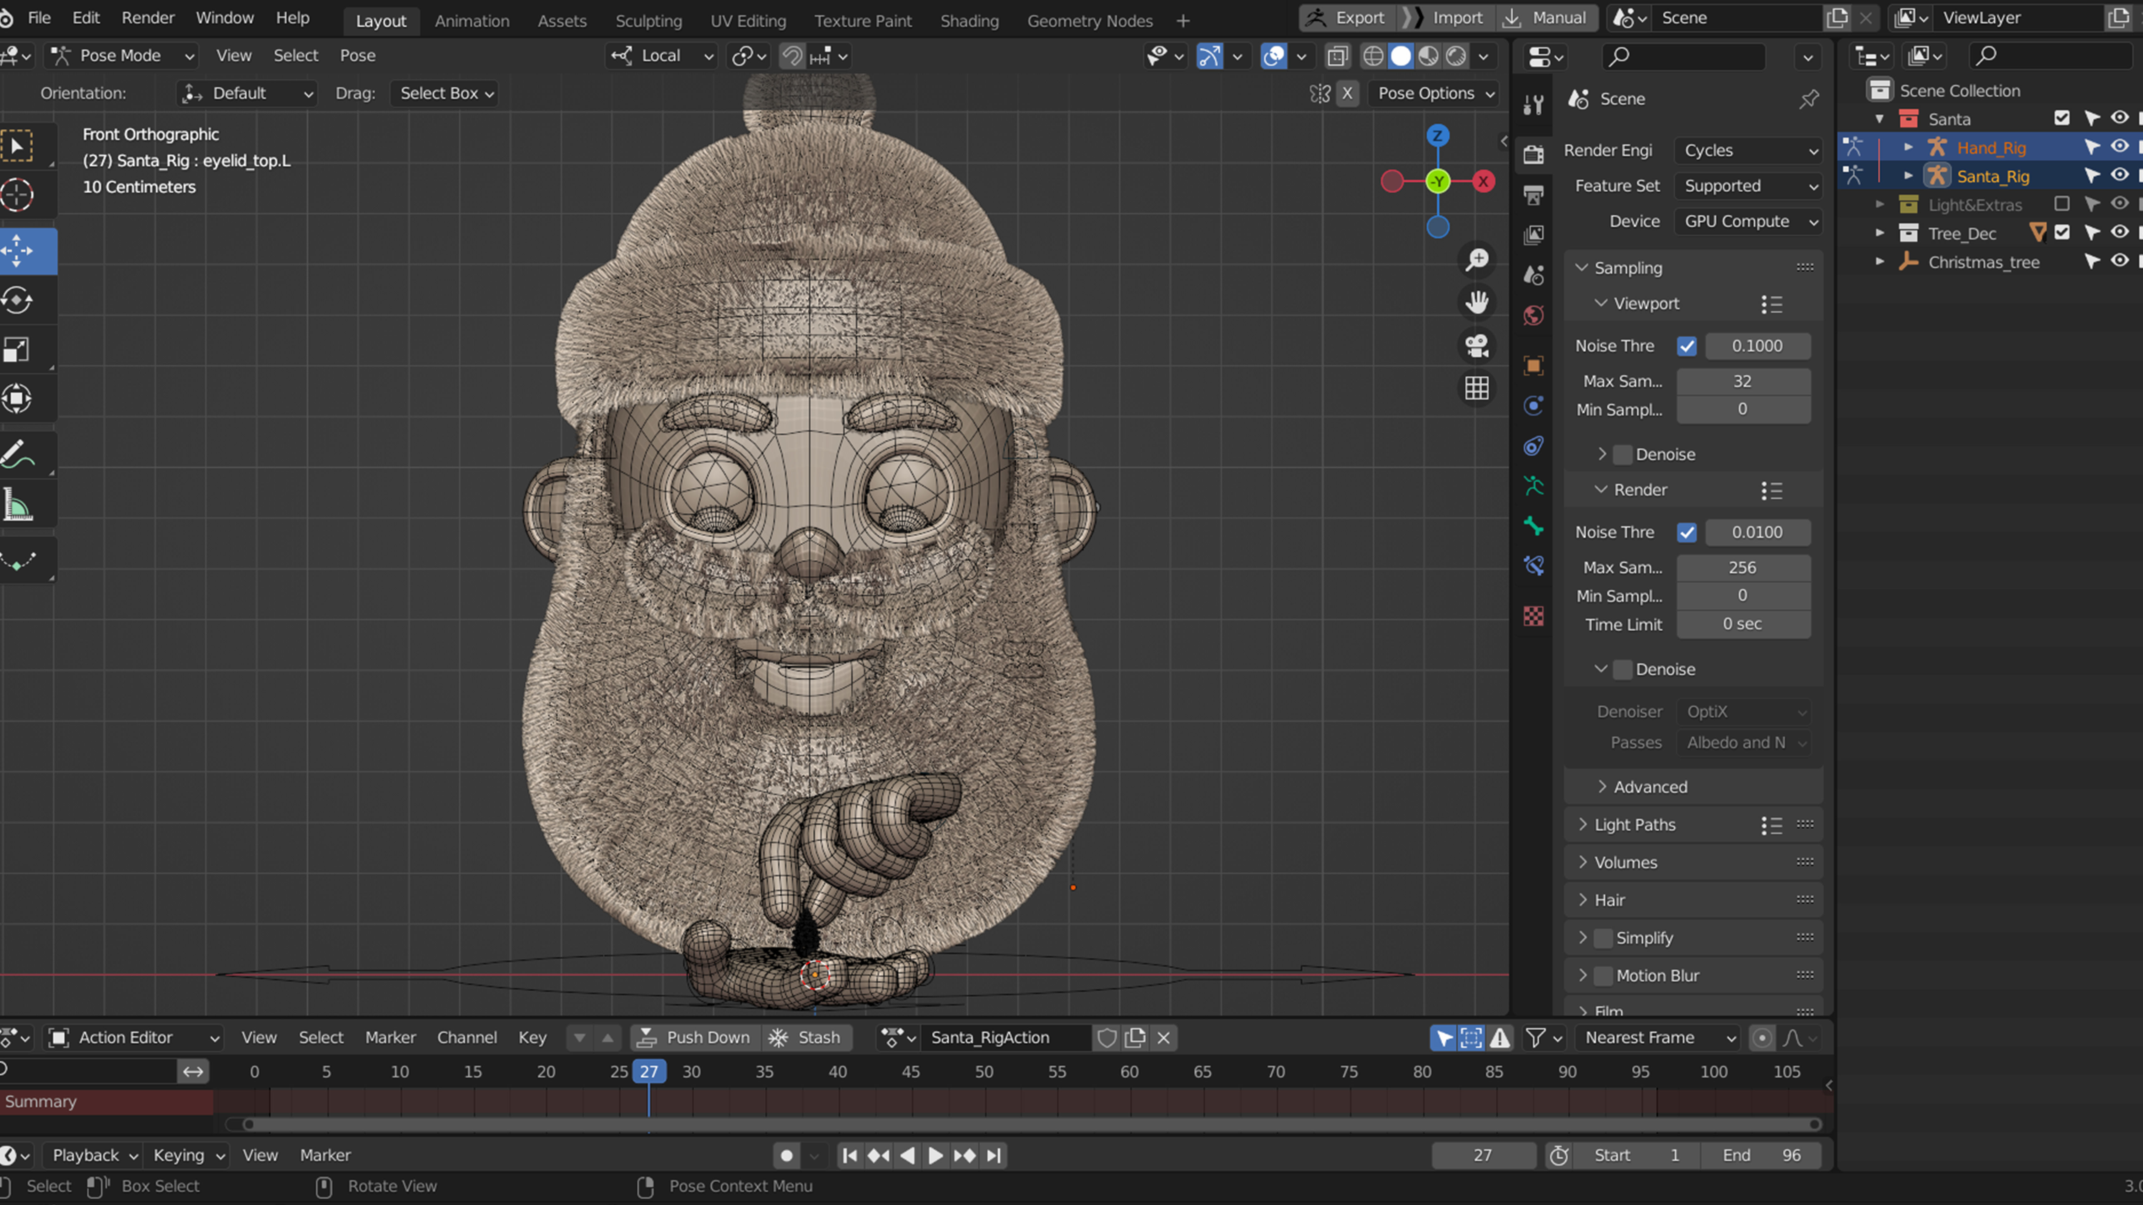Click the Stash button
Viewport: 2143px width, 1205px height.
tap(805, 1037)
